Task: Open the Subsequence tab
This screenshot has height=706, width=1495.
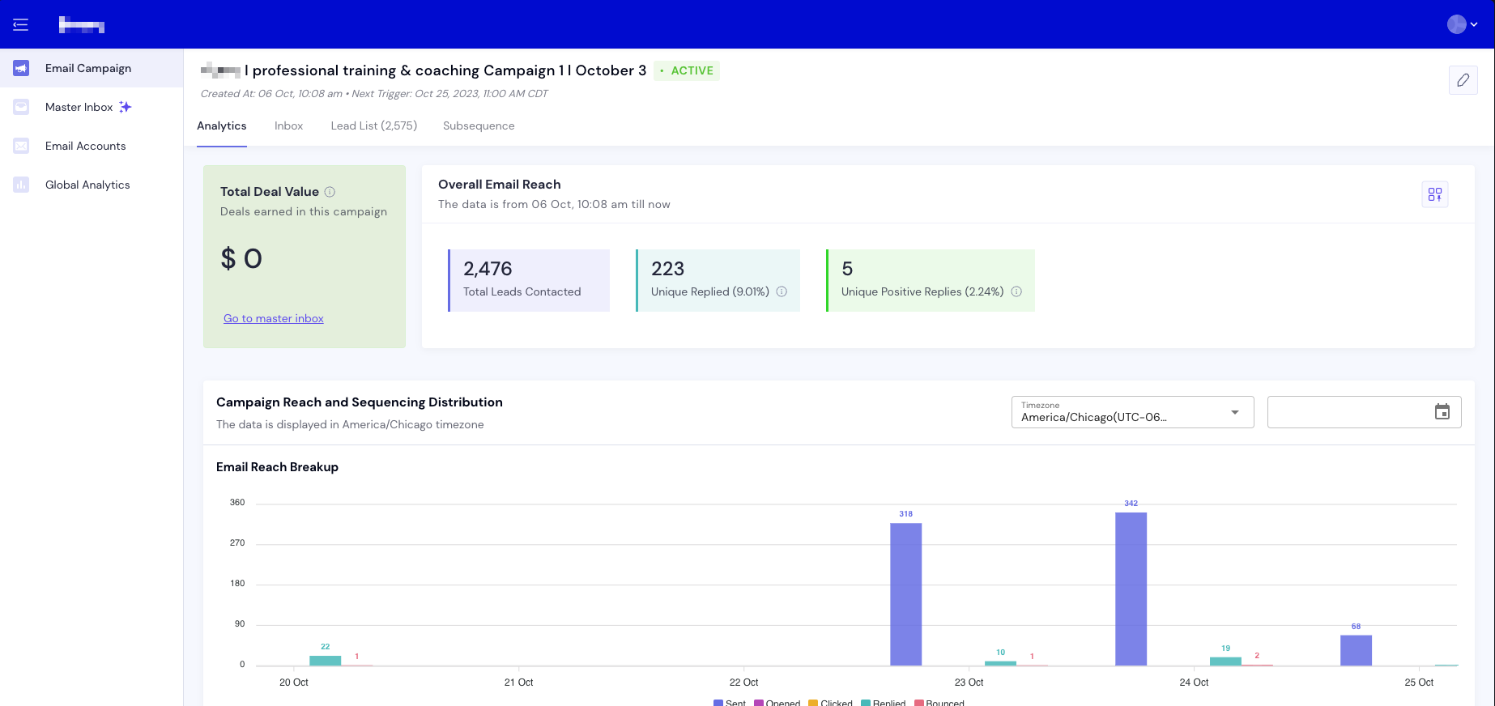Action: tap(479, 125)
